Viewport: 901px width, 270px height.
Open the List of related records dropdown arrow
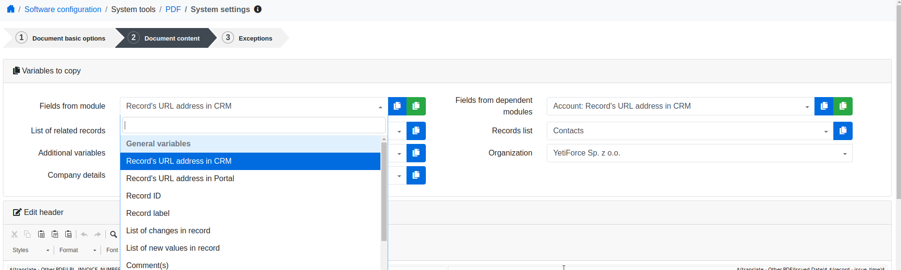tap(399, 131)
